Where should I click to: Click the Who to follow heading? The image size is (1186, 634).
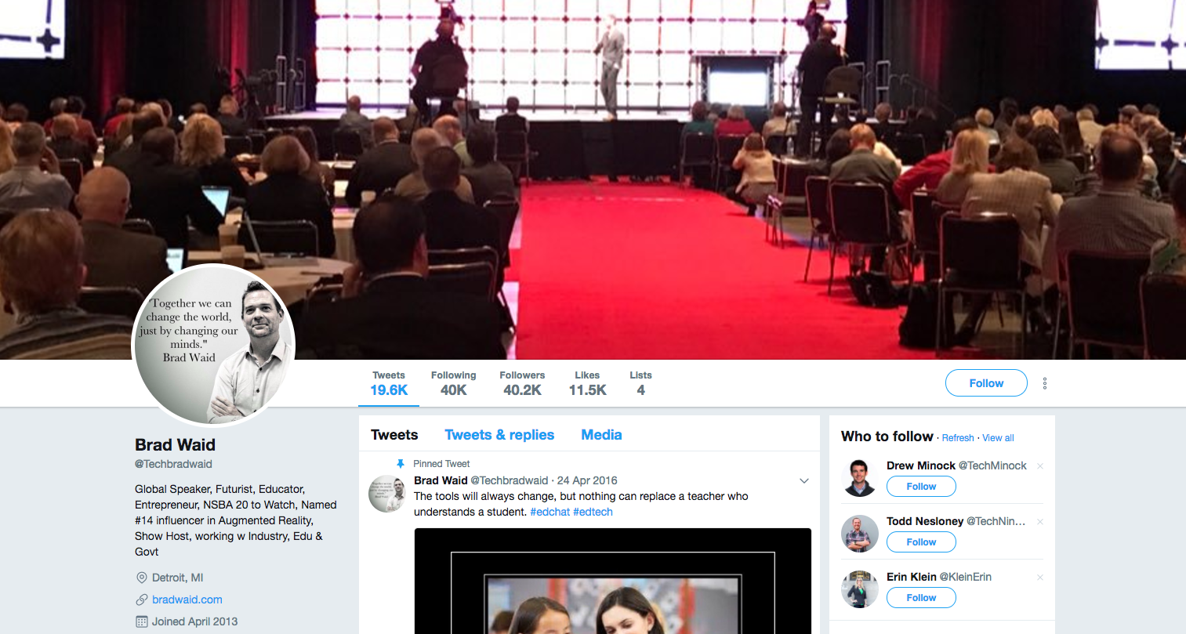pos(887,437)
